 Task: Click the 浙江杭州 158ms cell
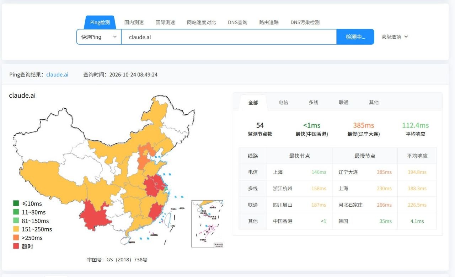coord(300,188)
